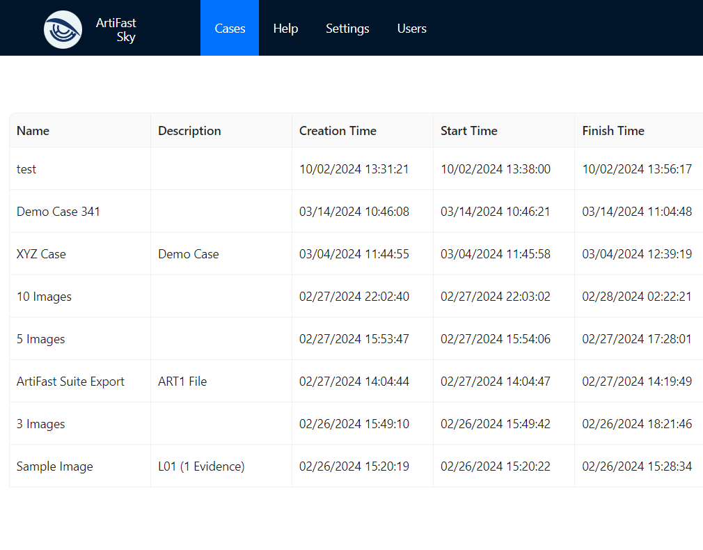Click the Start Time column header
The image size is (703, 550).
tap(468, 131)
